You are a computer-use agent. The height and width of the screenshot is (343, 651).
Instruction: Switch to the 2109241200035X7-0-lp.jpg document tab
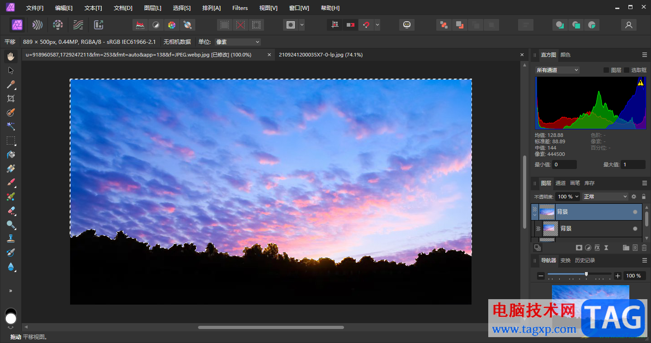[321, 55]
